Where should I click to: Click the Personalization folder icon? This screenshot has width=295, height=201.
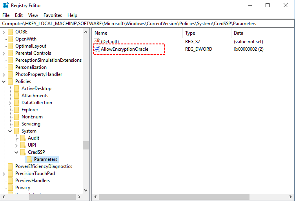pyautogui.click(x=11, y=67)
